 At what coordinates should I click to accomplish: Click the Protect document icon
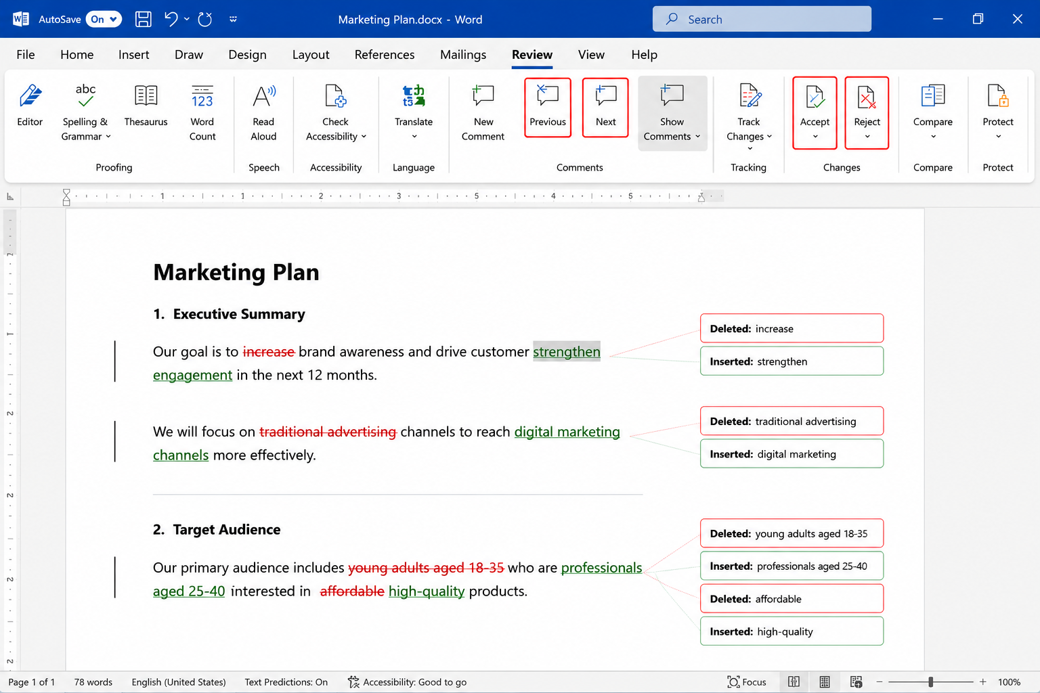[998, 96]
